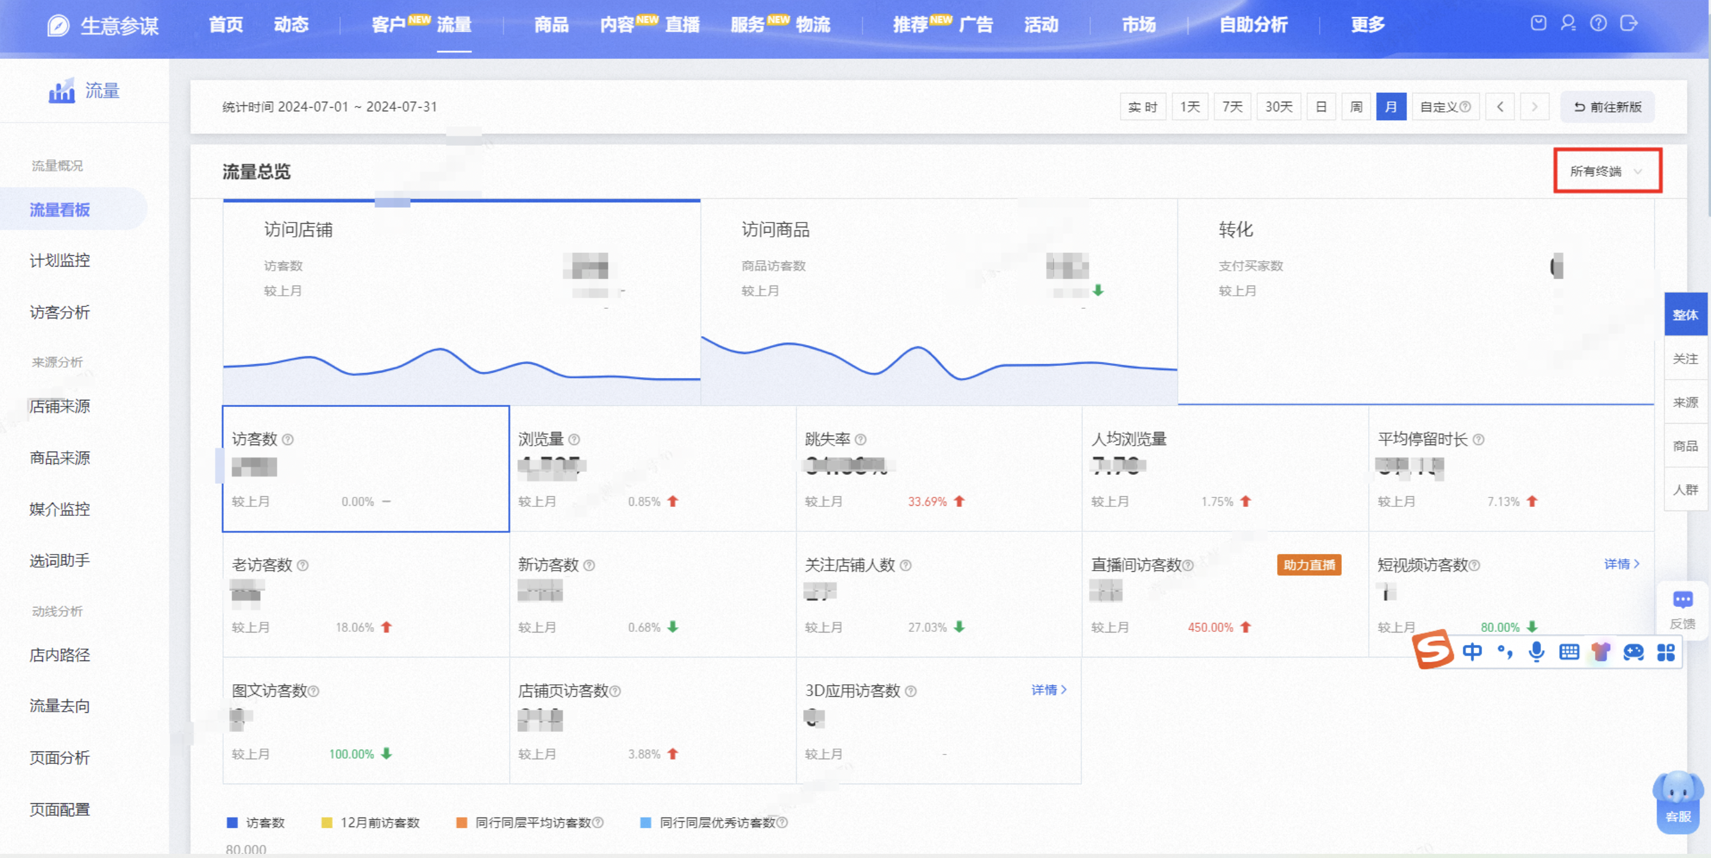Image resolution: width=1711 pixels, height=858 pixels.
Task: Click the help icon beside 同行同层优秀访客数 legend
Action: [782, 822]
